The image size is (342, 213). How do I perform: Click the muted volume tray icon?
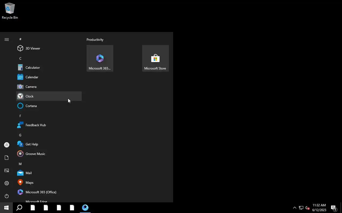coord(307,208)
